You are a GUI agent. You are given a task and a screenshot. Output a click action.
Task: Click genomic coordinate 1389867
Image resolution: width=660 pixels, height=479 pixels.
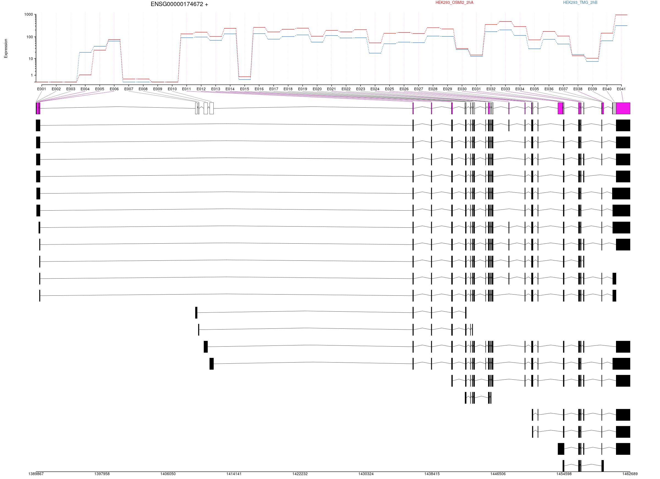[x=36, y=474]
